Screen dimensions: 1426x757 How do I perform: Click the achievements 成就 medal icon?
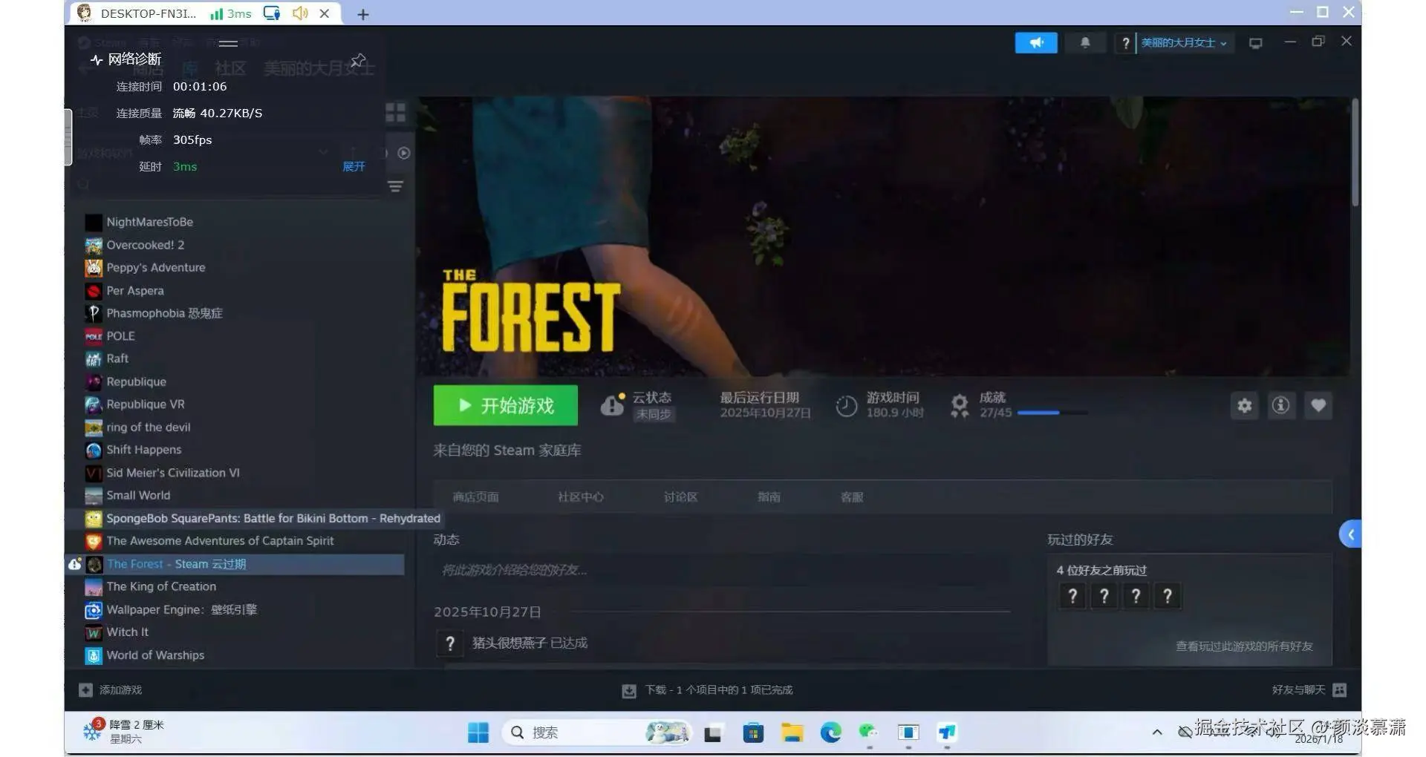point(960,405)
